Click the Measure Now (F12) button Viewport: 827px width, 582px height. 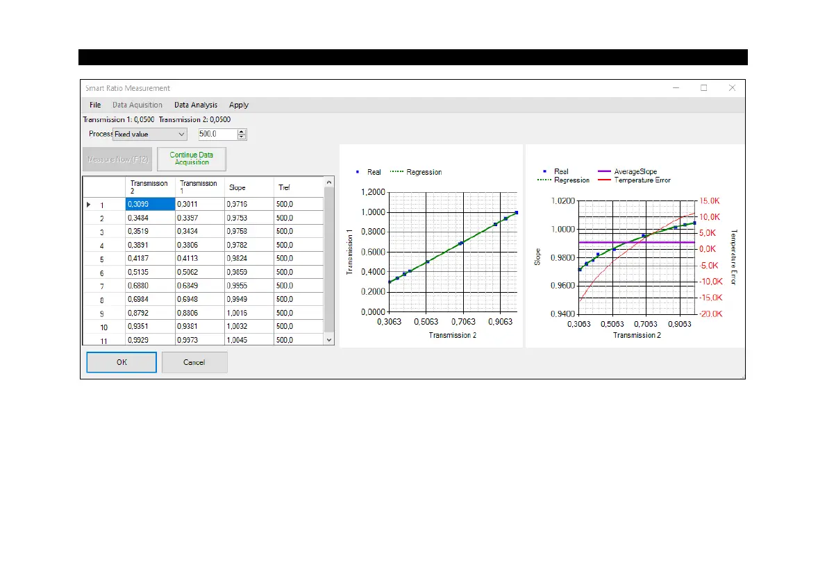coord(117,159)
